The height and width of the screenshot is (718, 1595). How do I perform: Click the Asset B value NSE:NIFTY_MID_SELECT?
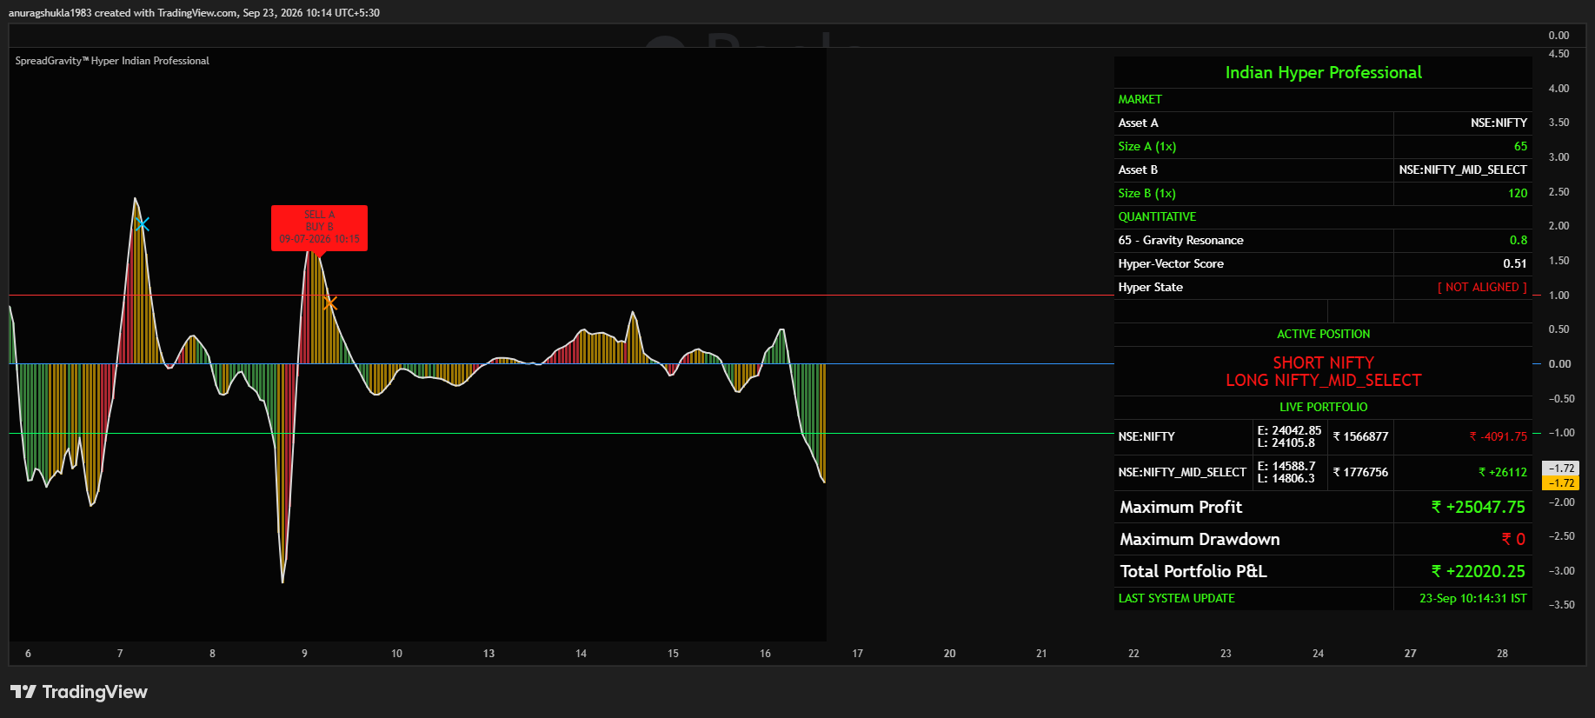(x=1462, y=170)
